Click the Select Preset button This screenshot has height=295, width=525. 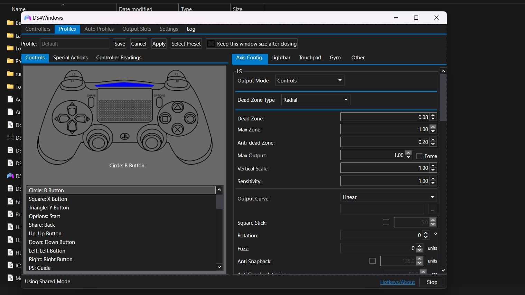186,44
